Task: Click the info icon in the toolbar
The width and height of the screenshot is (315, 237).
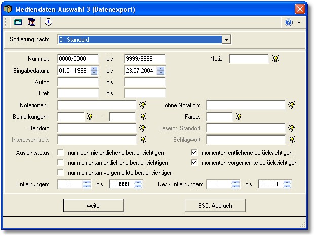Action: click(48, 22)
